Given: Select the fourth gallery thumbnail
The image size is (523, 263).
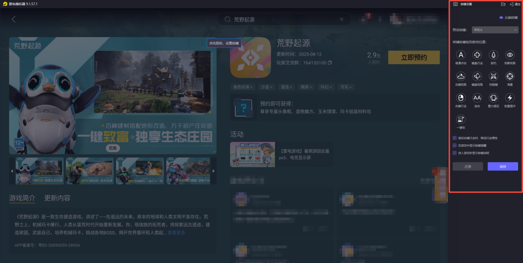Looking at the screenshot, I should pos(188,171).
